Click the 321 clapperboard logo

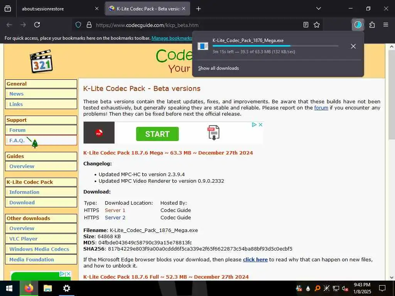click(x=41, y=61)
